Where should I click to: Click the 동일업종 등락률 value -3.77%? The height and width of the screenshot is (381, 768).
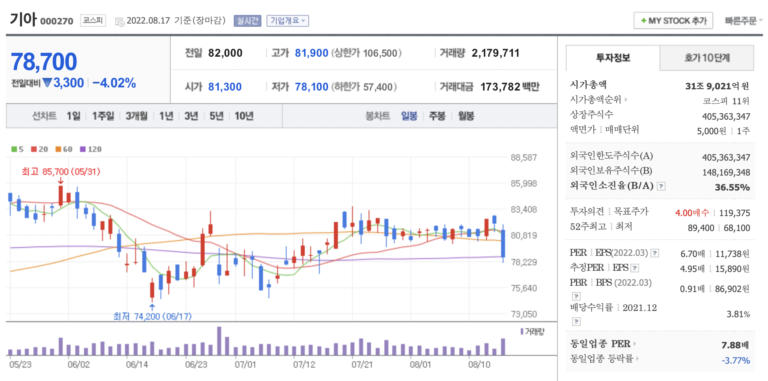click(x=736, y=361)
